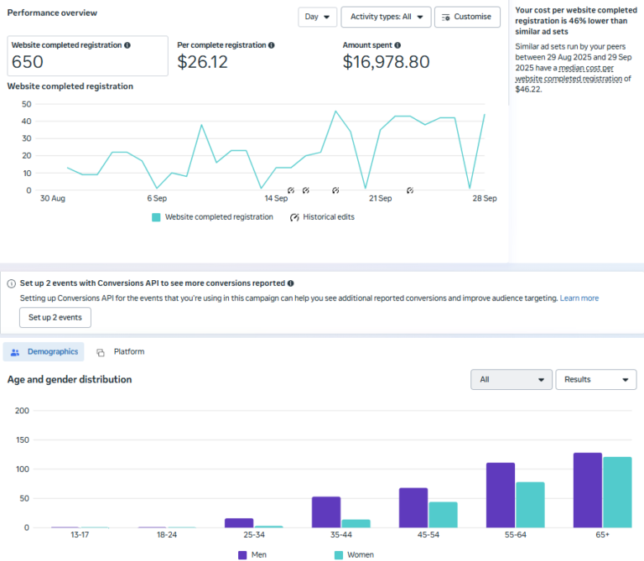Click the Historical edits legend icon
Viewport: 644px width, 561px height.
294,217
